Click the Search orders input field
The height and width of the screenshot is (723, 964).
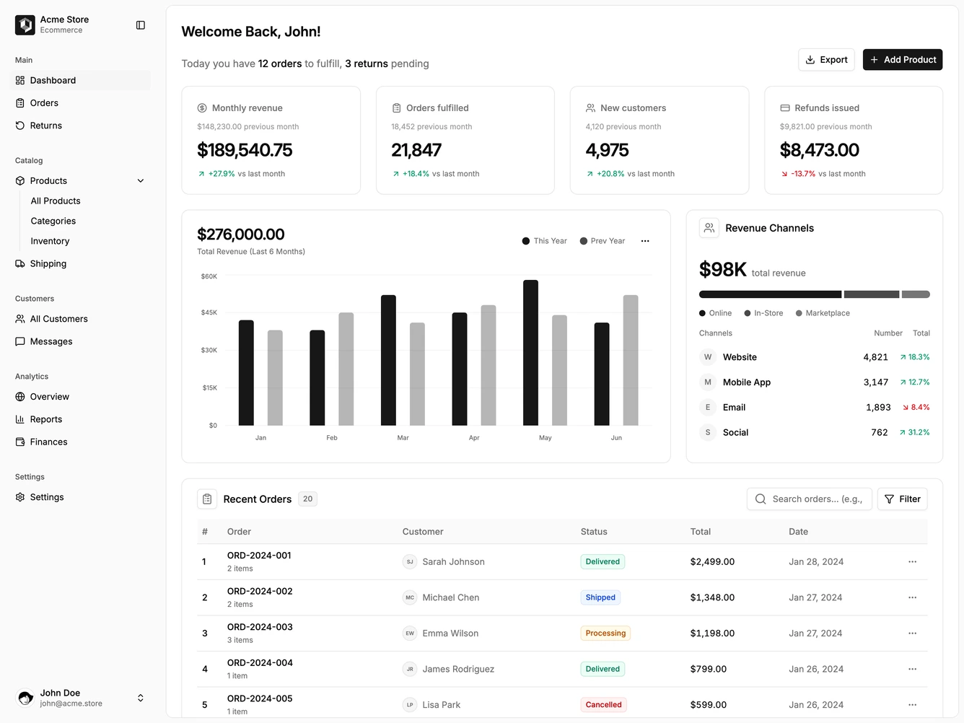tap(810, 499)
